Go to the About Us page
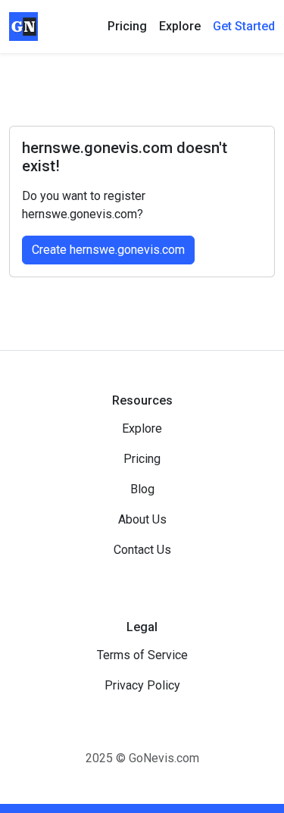The height and width of the screenshot is (813, 284). tap(142, 519)
